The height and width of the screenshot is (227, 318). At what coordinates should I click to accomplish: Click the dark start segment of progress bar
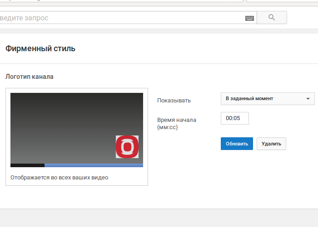point(27,165)
